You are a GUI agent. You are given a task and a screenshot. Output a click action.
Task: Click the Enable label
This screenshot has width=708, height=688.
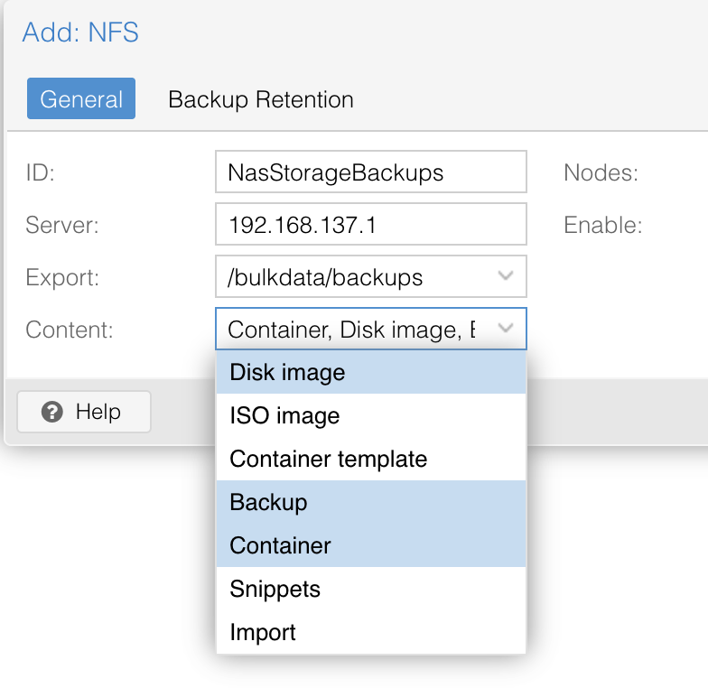tap(602, 226)
